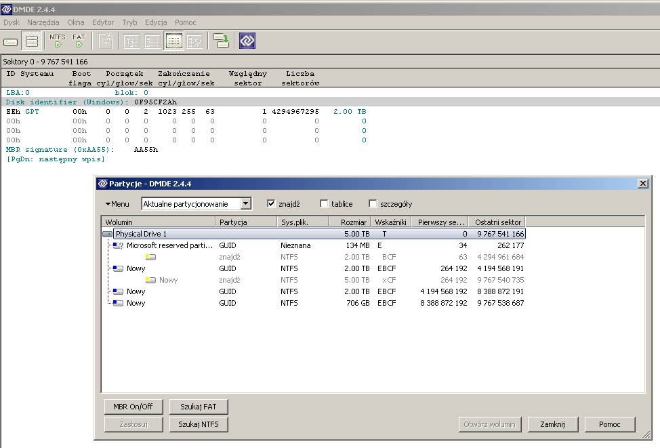Click 'MBR signature (0xAA55)' line
Screen dimensions: 660x448
pyautogui.click(x=82, y=150)
